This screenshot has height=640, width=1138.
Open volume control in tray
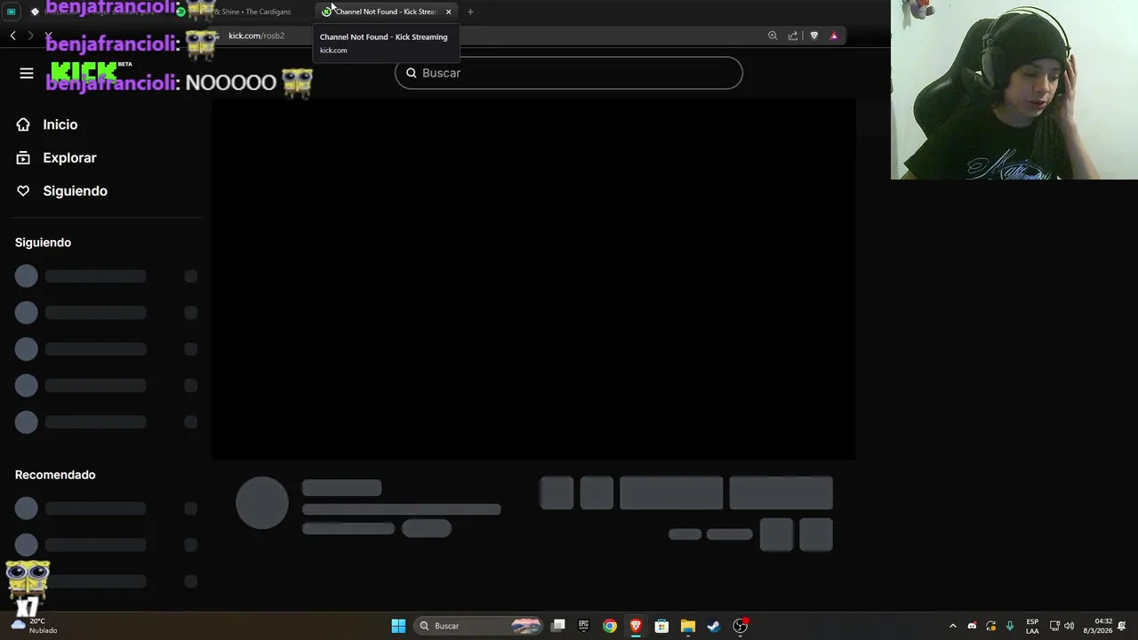point(1070,626)
